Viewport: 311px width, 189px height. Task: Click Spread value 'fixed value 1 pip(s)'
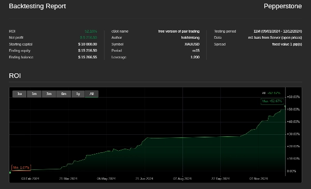[x=287, y=44]
